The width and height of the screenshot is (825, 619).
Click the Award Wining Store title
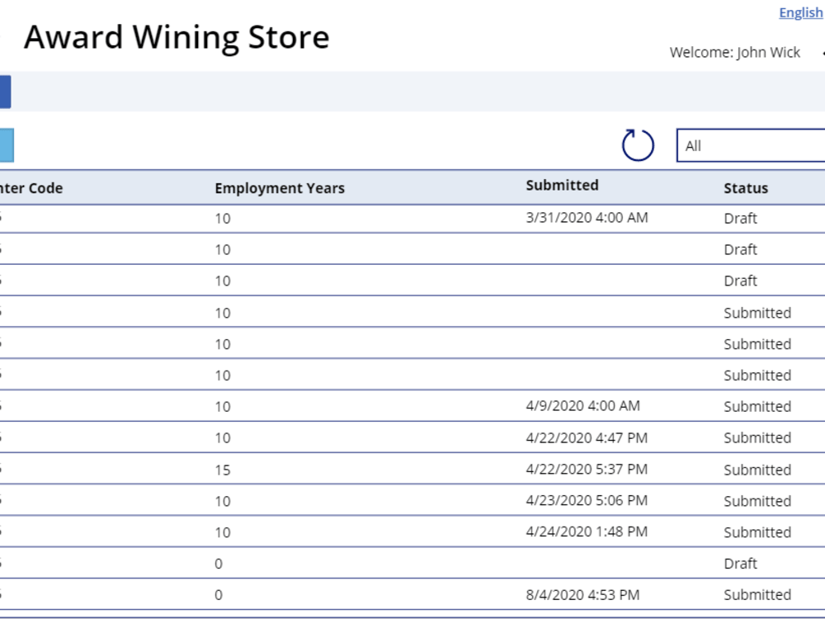pos(177,36)
